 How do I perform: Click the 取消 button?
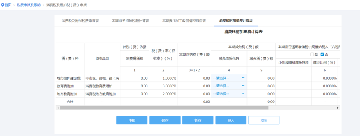[264, 120]
